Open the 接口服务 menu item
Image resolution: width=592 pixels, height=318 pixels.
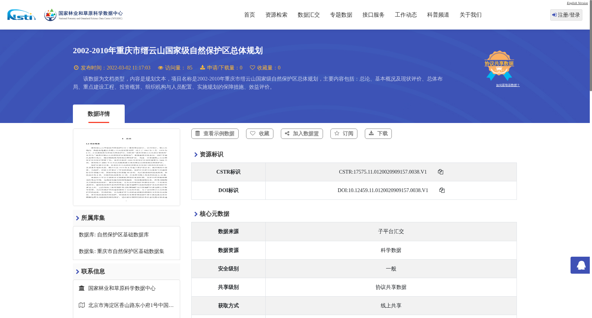click(373, 15)
